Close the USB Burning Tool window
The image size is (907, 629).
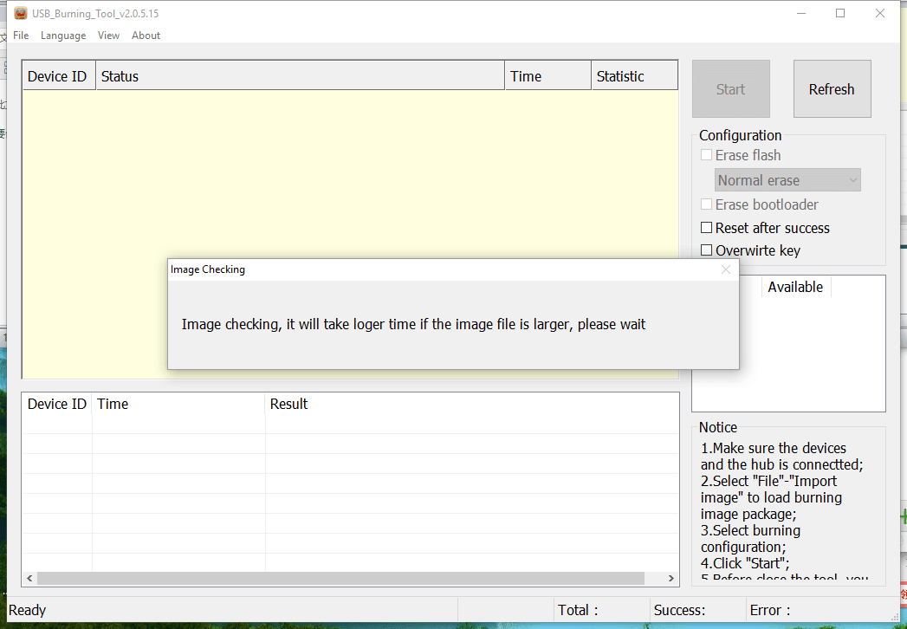coord(880,13)
